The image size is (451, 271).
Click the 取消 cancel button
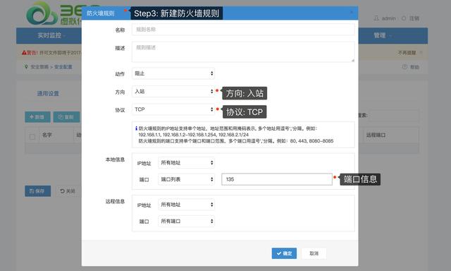click(314, 253)
